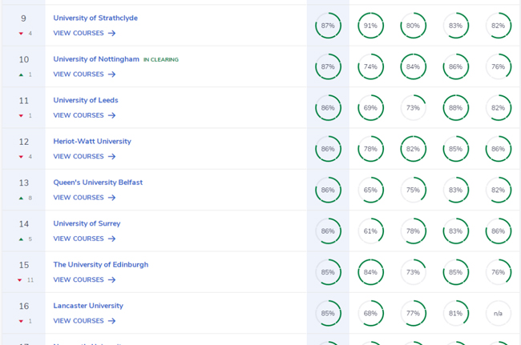Click View Courses for University of Leeds

(79, 115)
